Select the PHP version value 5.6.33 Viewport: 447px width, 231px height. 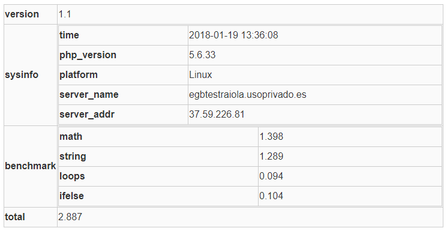202,55
